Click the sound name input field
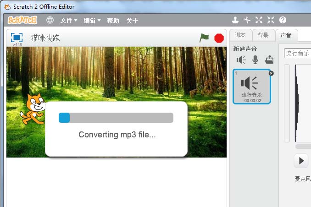This screenshot has width=311, height=207. [298, 53]
